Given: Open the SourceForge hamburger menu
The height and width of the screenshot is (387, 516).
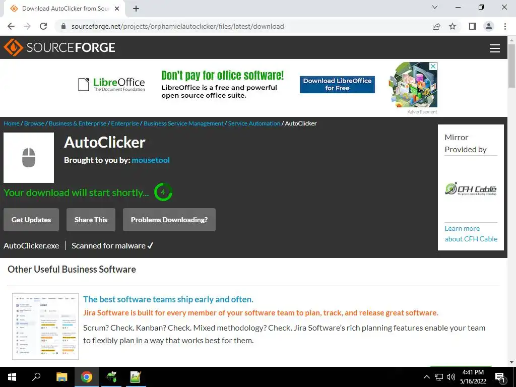Looking at the screenshot, I should click(495, 48).
